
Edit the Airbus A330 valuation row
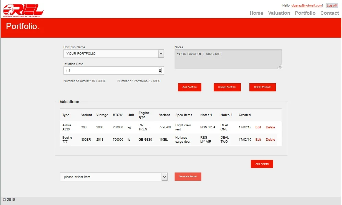(258, 127)
